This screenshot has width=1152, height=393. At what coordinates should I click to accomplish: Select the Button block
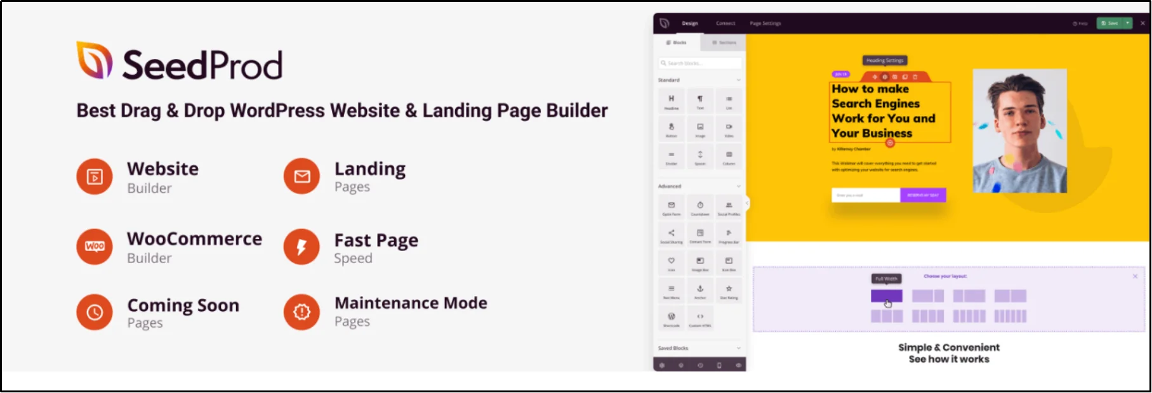(672, 129)
